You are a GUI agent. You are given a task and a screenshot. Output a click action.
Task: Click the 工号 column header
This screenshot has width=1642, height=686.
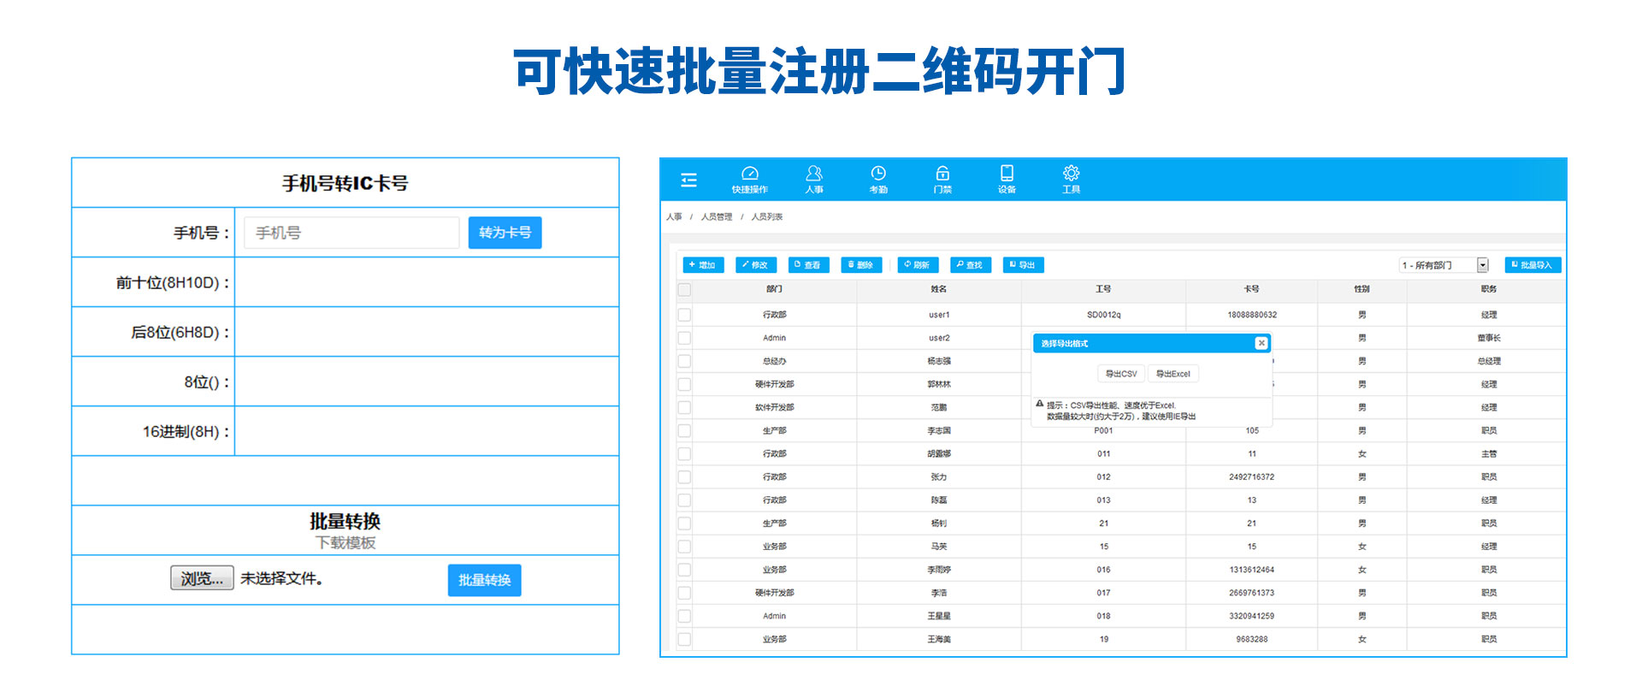click(1104, 289)
